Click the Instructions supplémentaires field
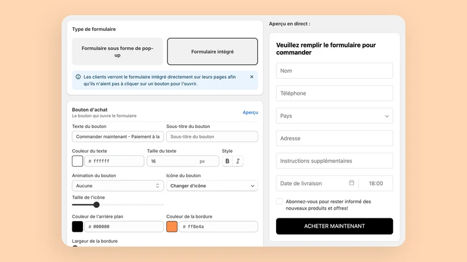The image size is (467, 262). click(x=334, y=161)
